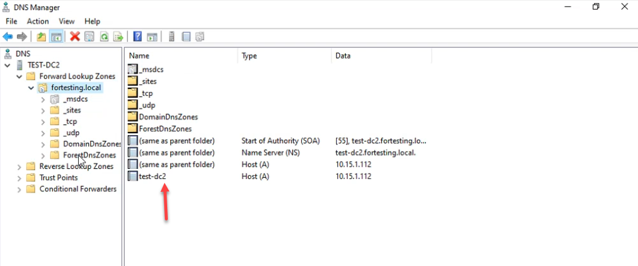Toggle the Show/Hide Console Tree icon

pos(55,37)
